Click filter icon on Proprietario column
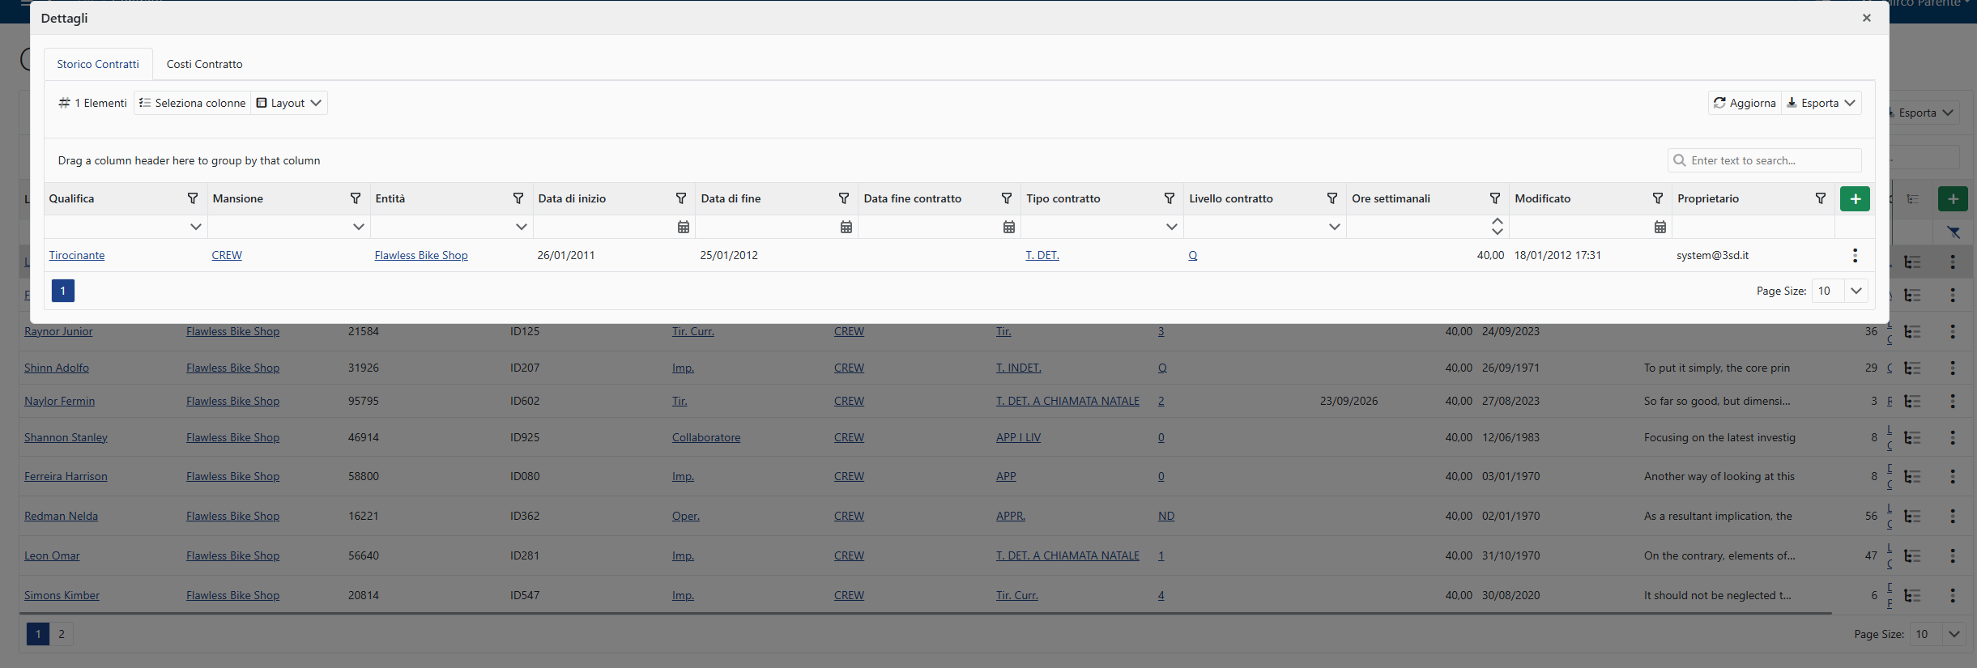The height and width of the screenshot is (668, 1977). coord(1820,198)
